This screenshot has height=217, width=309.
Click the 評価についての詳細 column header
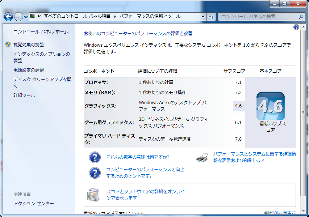click(x=158, y=71)
